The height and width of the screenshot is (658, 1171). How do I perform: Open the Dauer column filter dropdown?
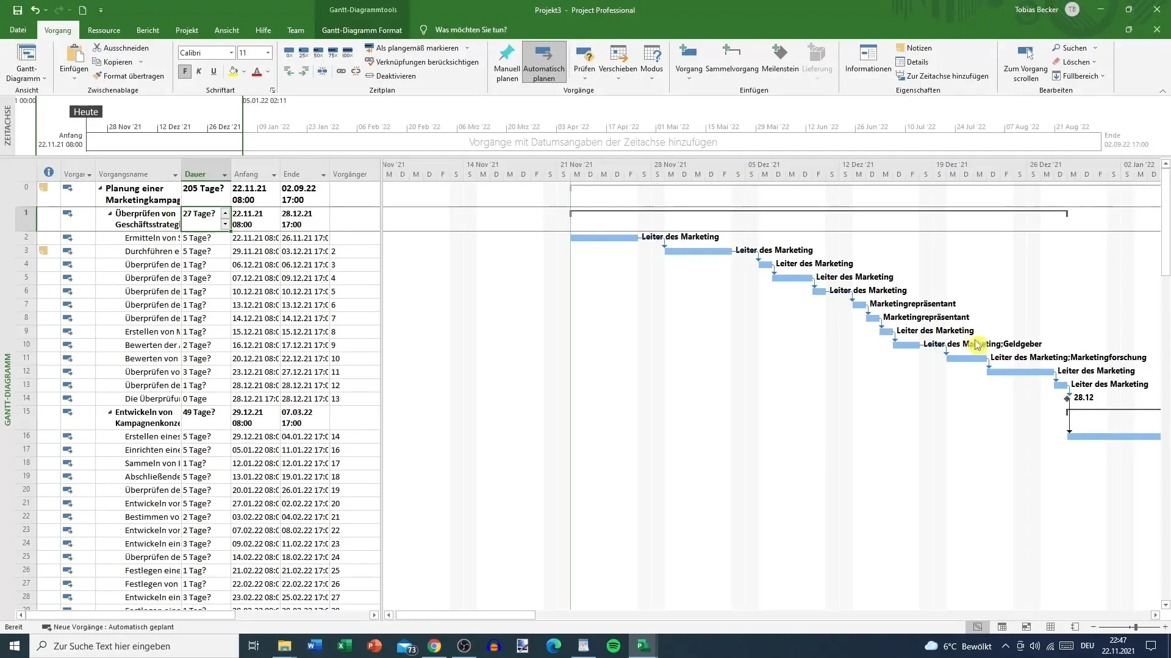(x=224, y=175)
